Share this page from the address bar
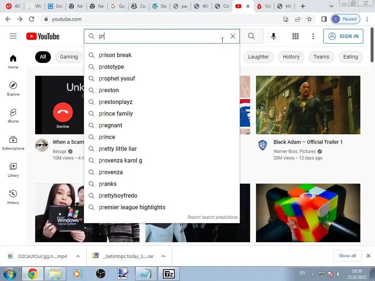Image resolution: width=375 pixels, height=281 pixels. (298, 19)
